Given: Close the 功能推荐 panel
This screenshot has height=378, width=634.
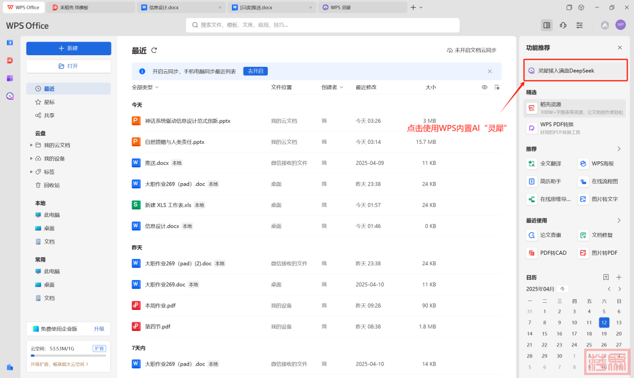Looking at the screenshot, I should click(620, 48).
